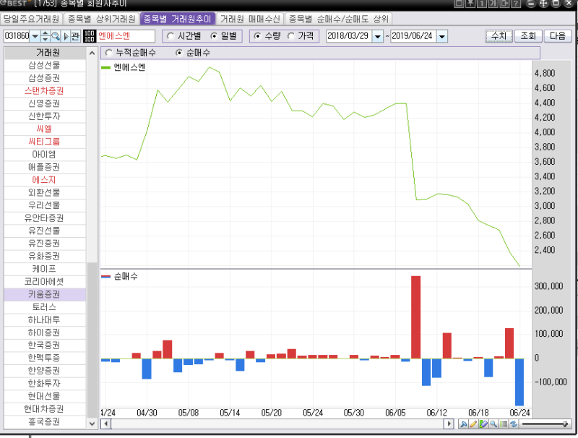The height and width of the screenshot is (438, 578).
Task: Select the 일별 radio button
Action: pyautogui.click(x=214, y=36)
